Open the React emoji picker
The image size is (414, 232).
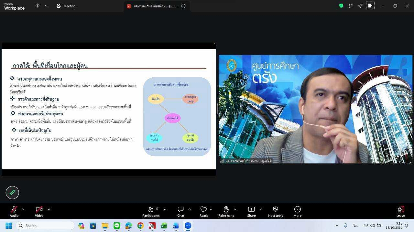pyautogui.click(x=203, y=211)
